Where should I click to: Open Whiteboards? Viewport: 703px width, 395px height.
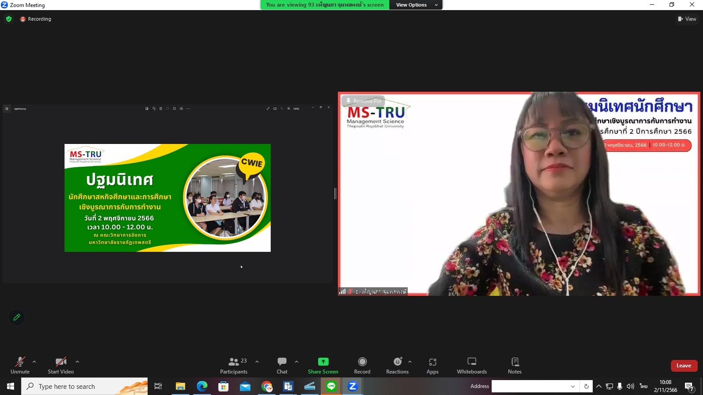471,365
